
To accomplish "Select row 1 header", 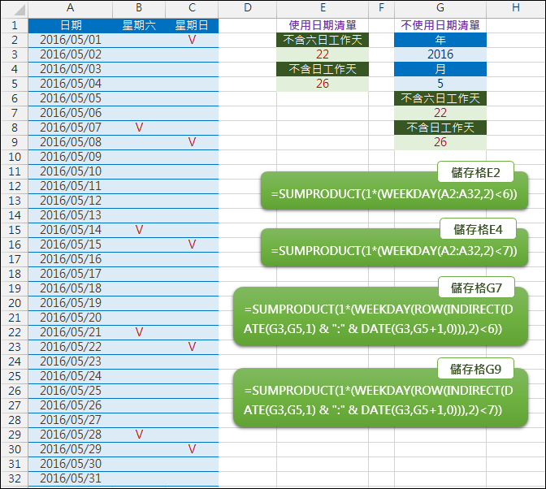I will [15, 25].
